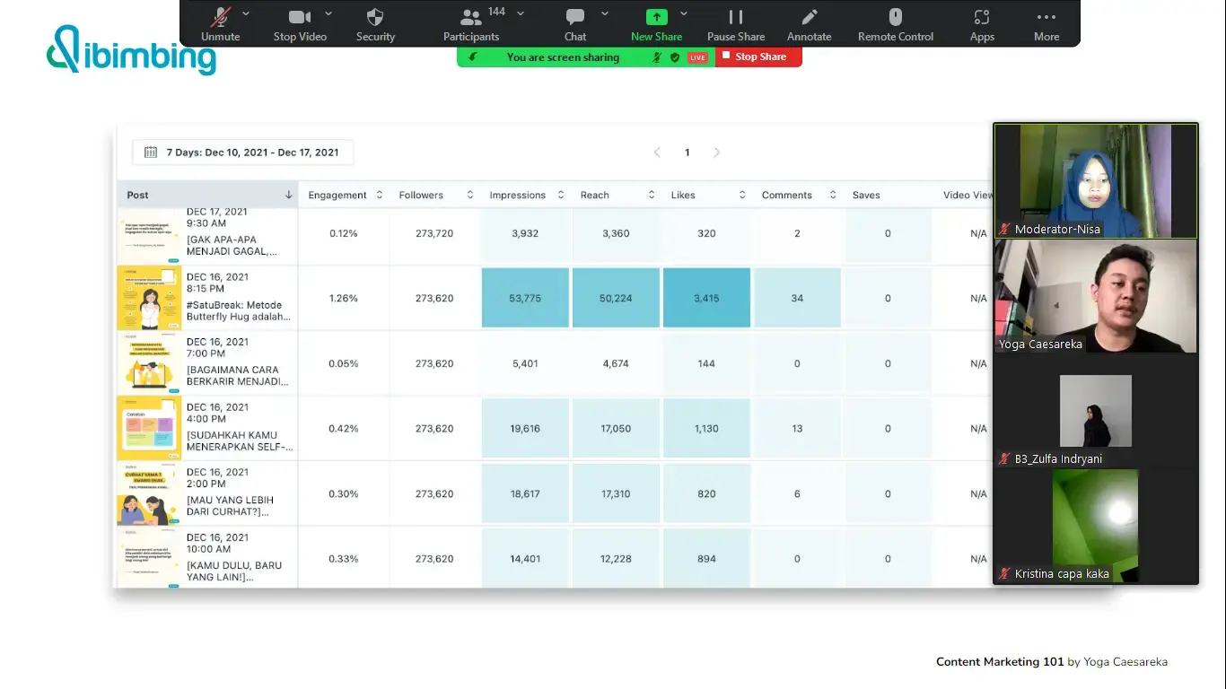
Task: Click muted mic icon beside B3_Zulfa Indryani
Action: (x=1005, y=459)
